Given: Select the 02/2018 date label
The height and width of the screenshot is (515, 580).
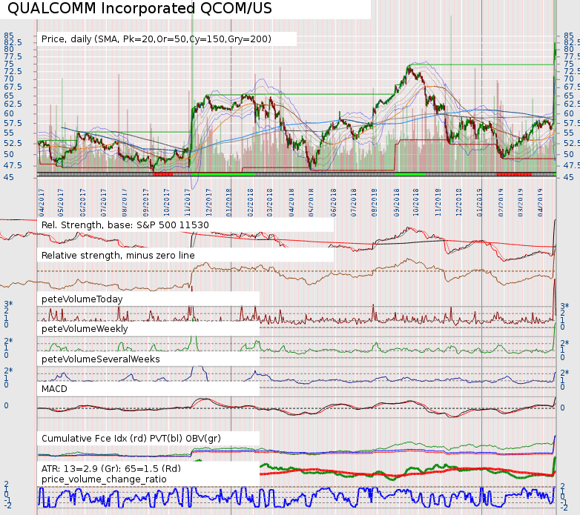Looking at the screenshot, I should point(251,203).
